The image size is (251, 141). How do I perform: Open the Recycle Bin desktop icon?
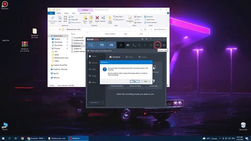click(243, 127)
